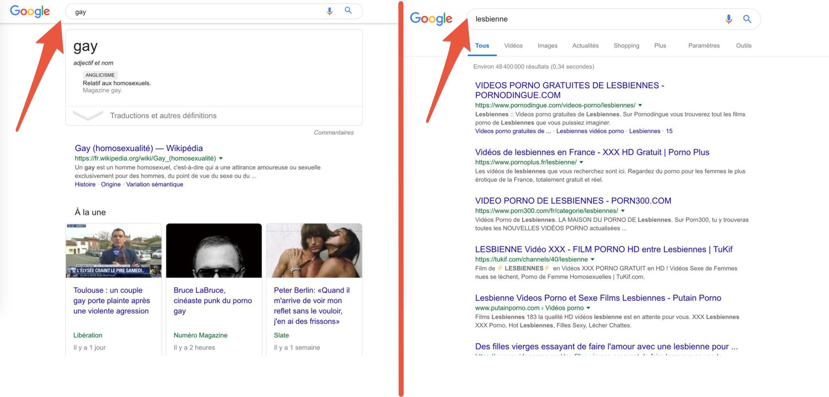
Task: Open the Outils options
Action: pyautogui.click(x=744, y=45)
